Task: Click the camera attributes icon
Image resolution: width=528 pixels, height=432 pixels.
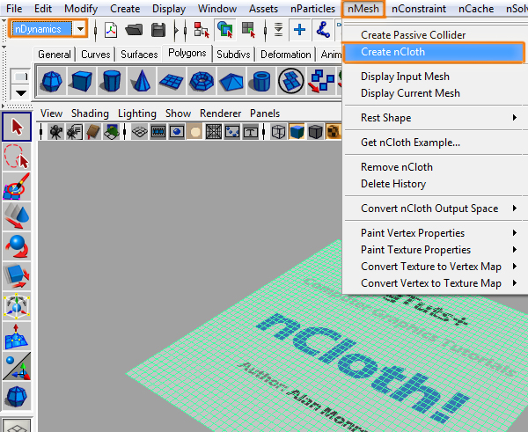Action: [74, 132]
